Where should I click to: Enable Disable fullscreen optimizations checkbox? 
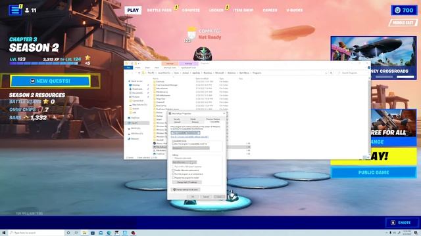coord(174,170)
